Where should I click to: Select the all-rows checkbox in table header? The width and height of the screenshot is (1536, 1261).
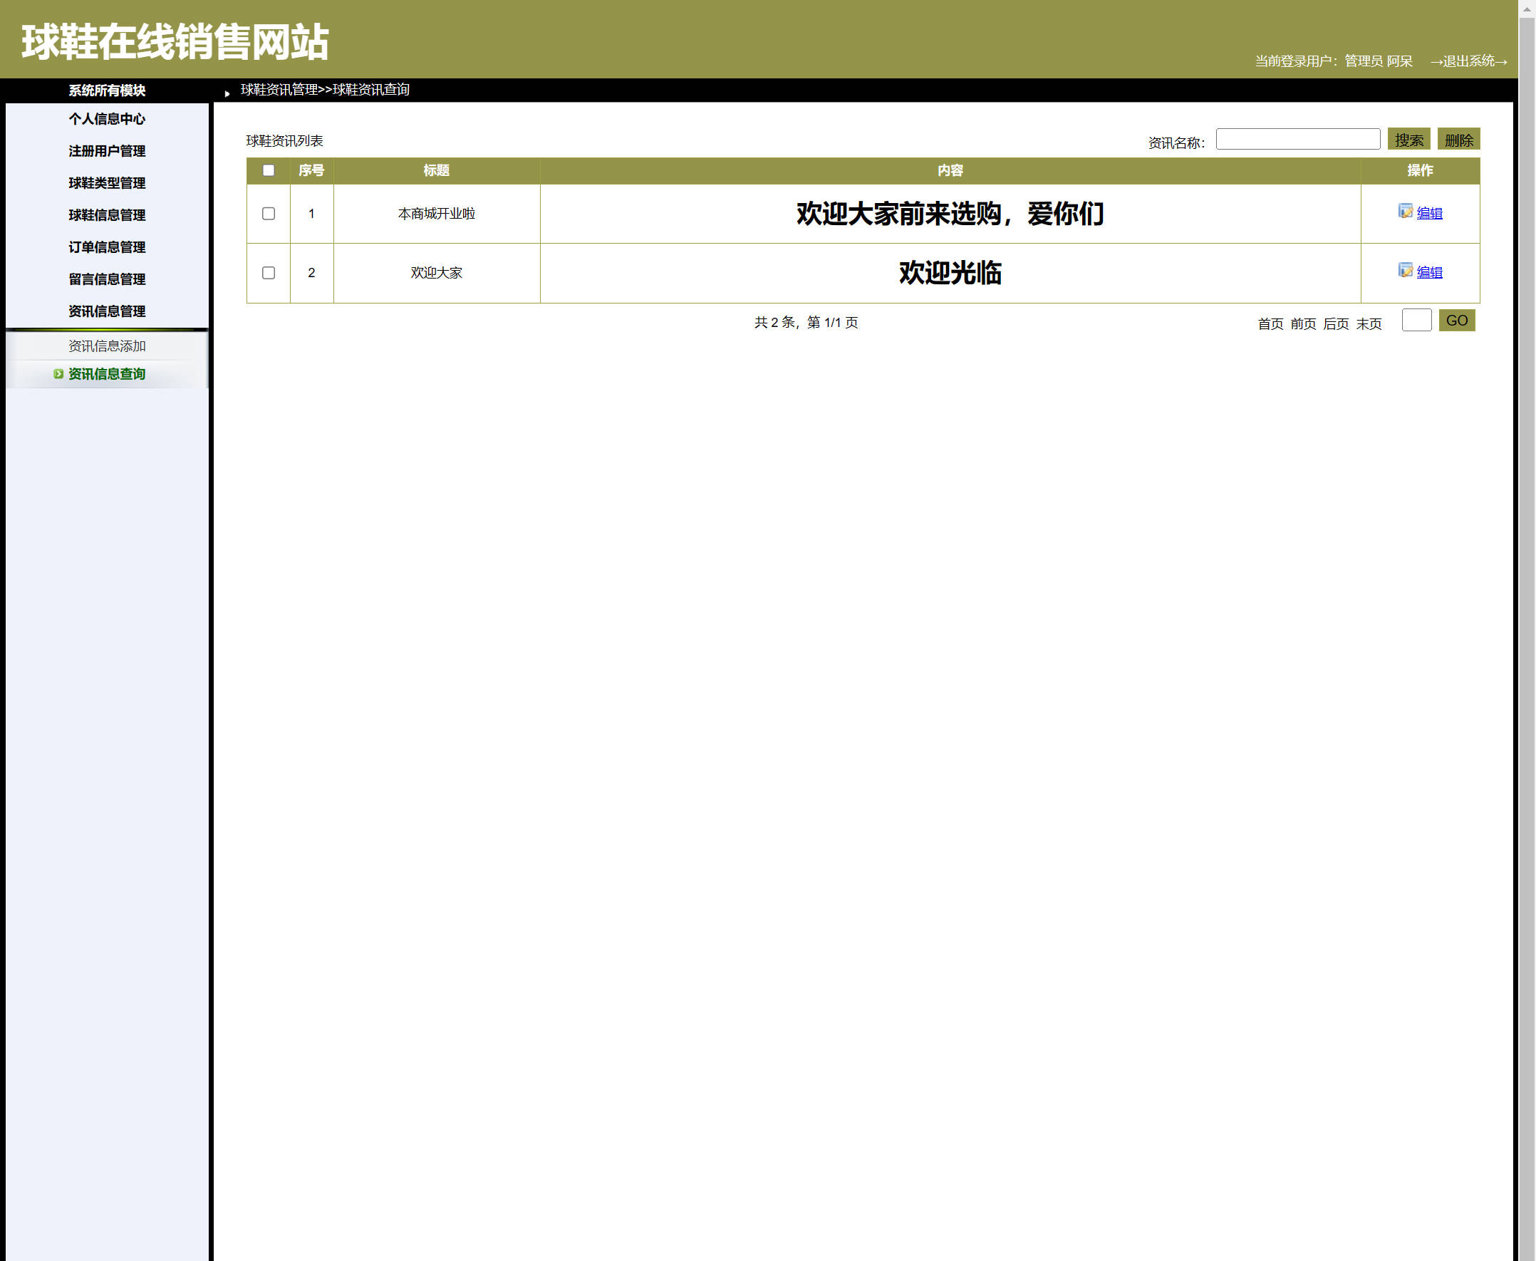[x=269, y=170]
